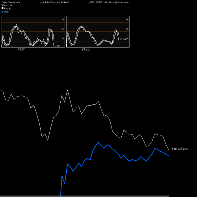Image resolution: width=197 pixels, height=197 pixels.
Task: Click the 22.38 value in FULL chart
Action: (123, 39)
